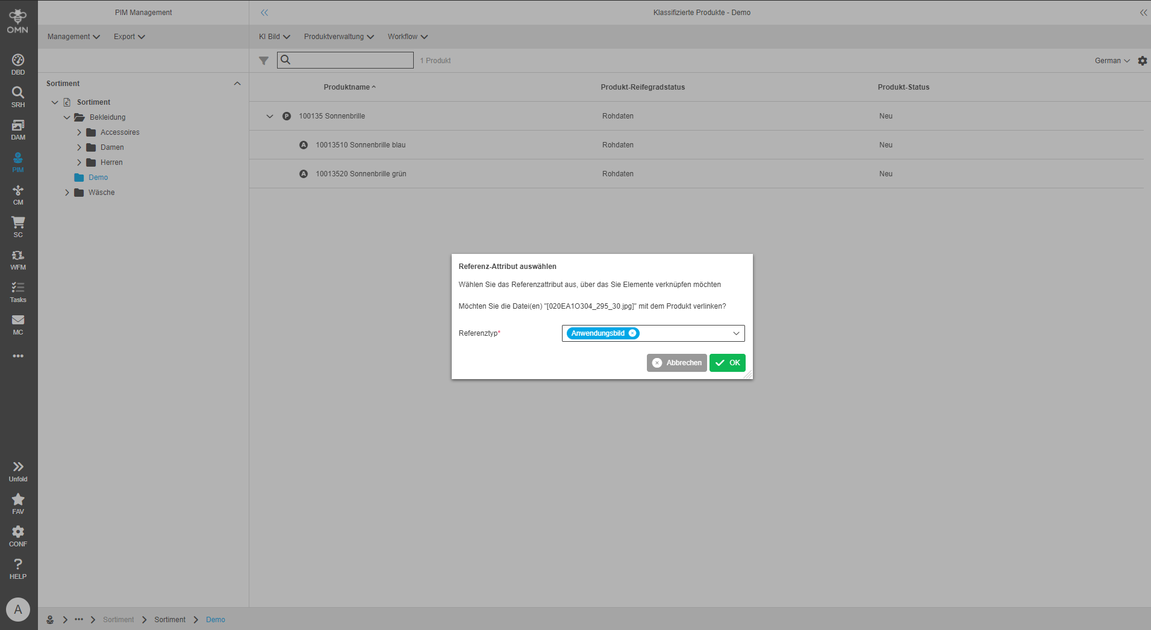
Task: Open the German language dropdown
Action: pos(1112,61)
